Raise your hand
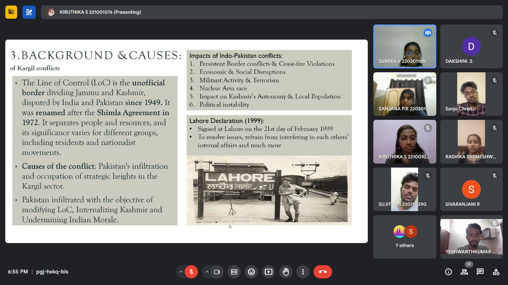 pyautogui.click(x=286, y=272)
